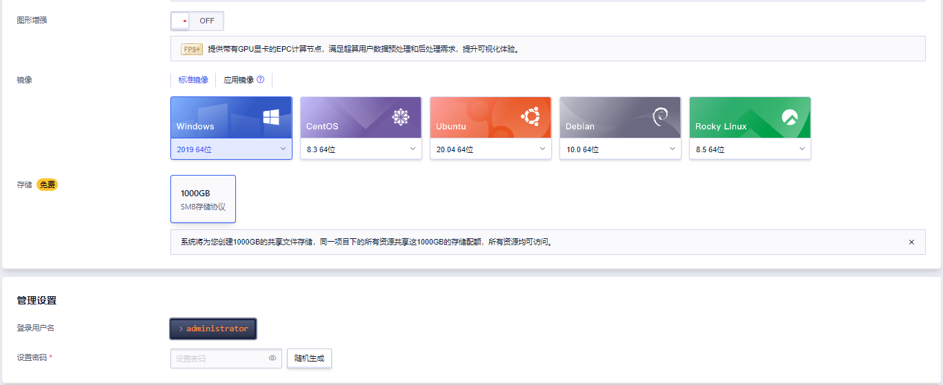Screen dimensions: 943x385
Task: Click the Debian swirl logo icon
Action: [660, 117]
